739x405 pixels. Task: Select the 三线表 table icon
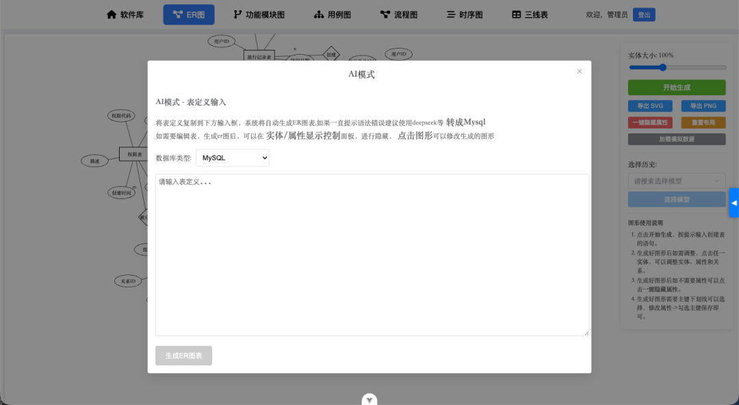point(515,14)
